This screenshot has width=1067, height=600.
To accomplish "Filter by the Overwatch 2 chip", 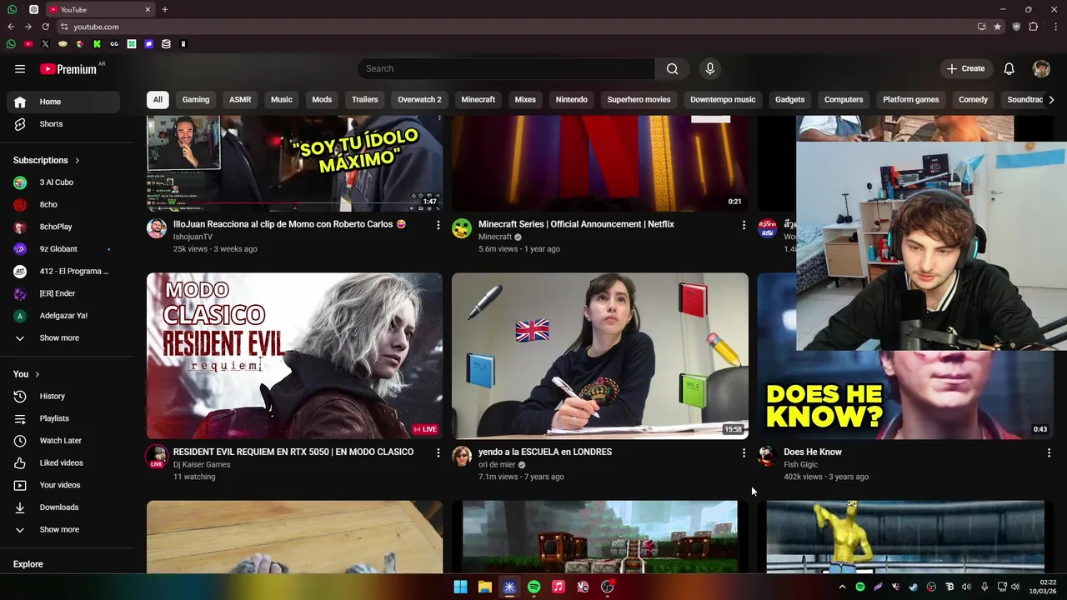I will [419, 99].
